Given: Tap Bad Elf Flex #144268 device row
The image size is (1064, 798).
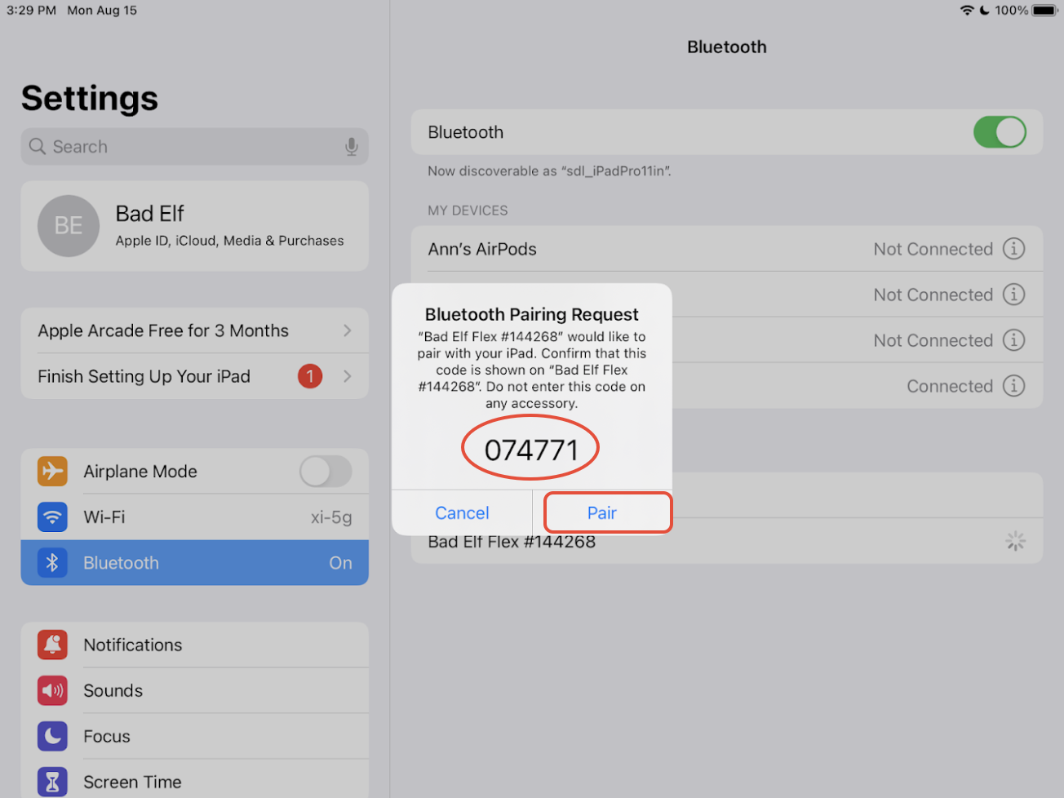Looking at the screenshot, I should pyautogui.click(x=727, y=541).
